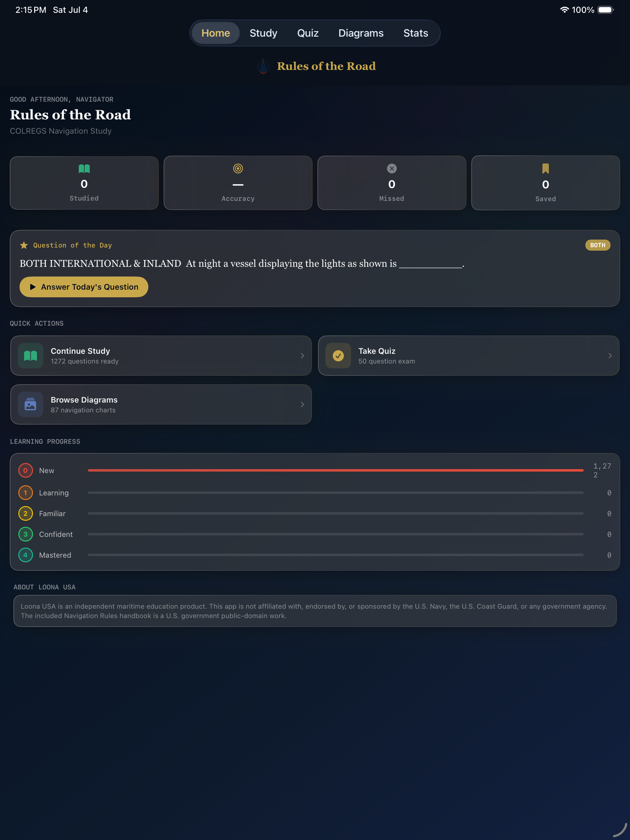Click the Saved stat label
630x840 pixels.
click(x=545, y=199)
